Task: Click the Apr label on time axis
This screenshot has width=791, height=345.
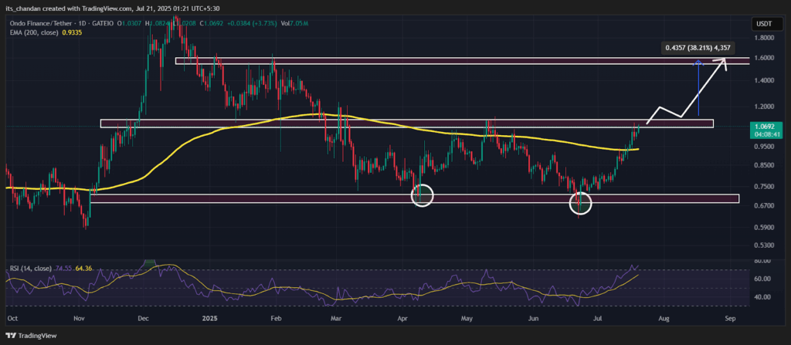Action: (402, 319)
